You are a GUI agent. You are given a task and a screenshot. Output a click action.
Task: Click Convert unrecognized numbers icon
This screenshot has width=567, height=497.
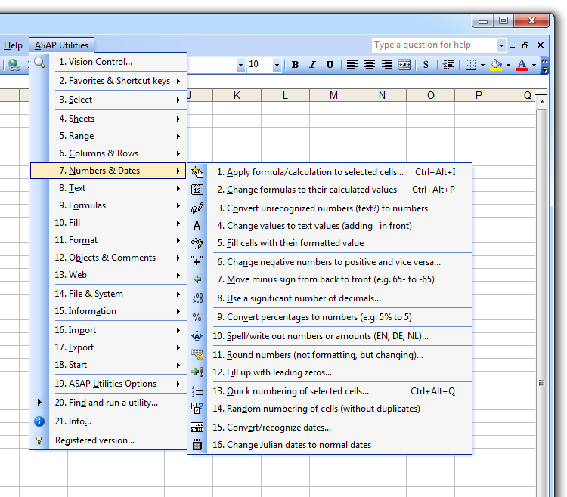(x=197, y=208)
